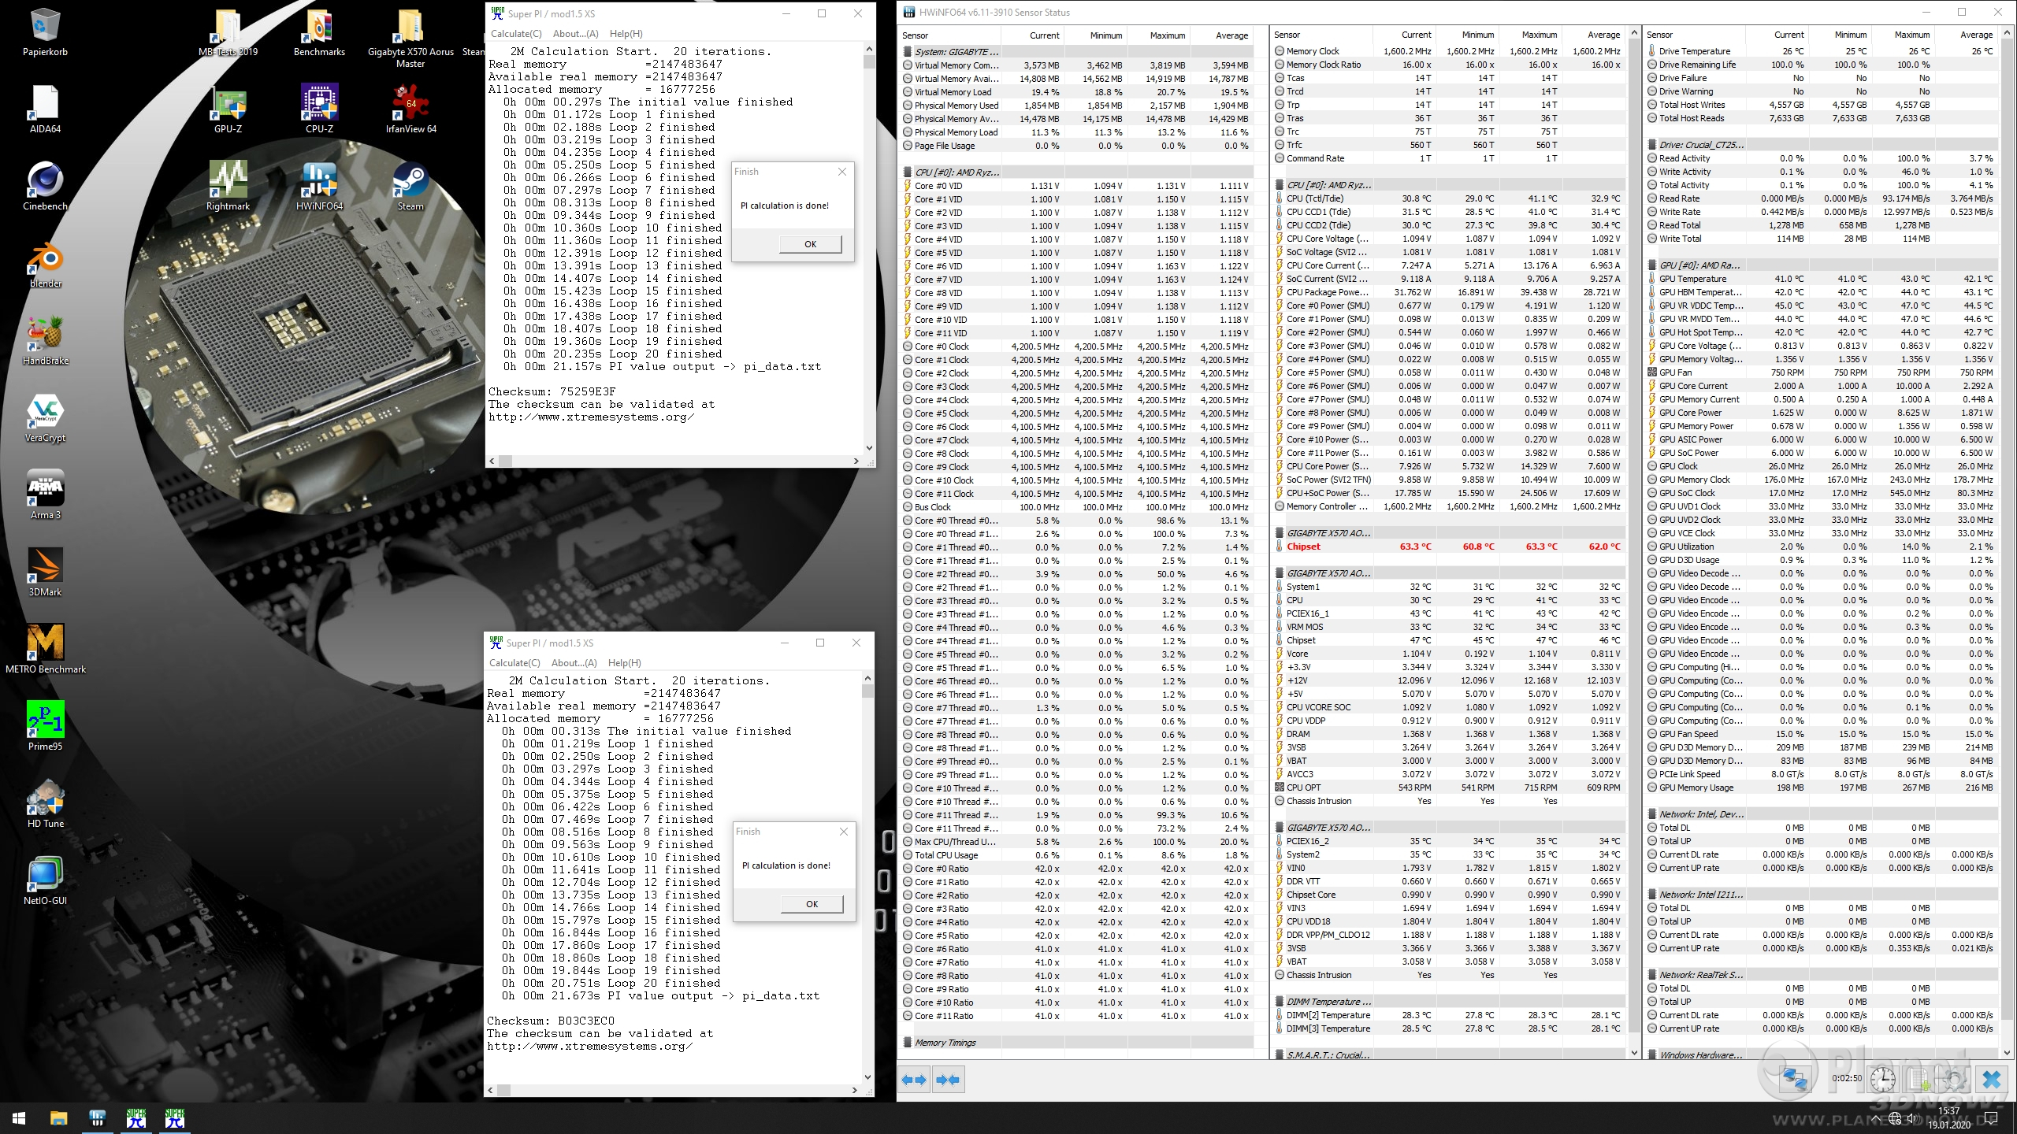Select the METRO Benchmark desktop icon

[x=45, y=650]
